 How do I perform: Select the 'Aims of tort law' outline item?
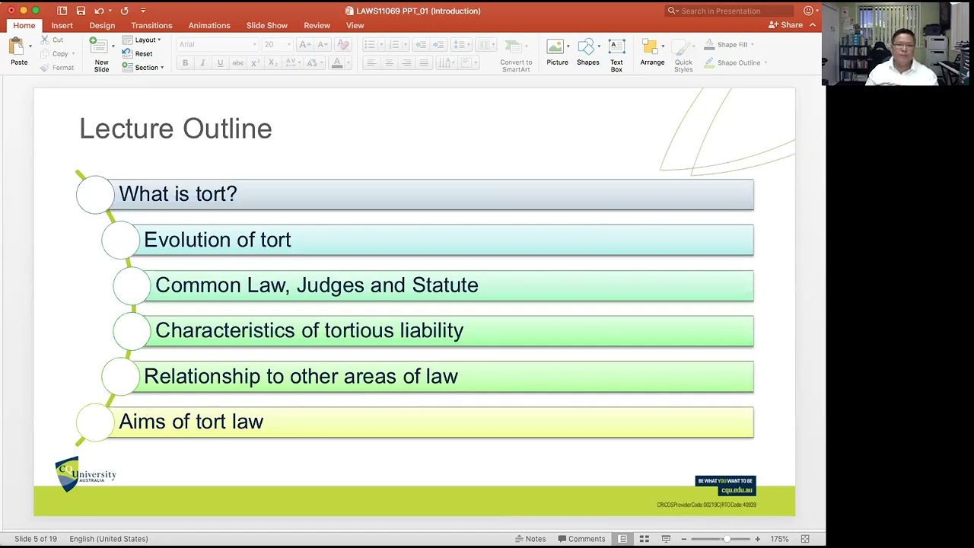415,422
